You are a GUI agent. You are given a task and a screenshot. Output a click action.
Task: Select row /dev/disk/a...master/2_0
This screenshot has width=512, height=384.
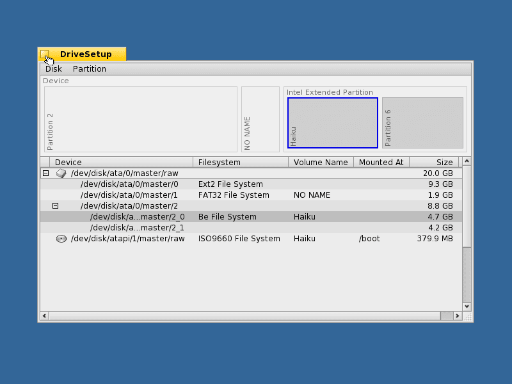click(251, 217)
